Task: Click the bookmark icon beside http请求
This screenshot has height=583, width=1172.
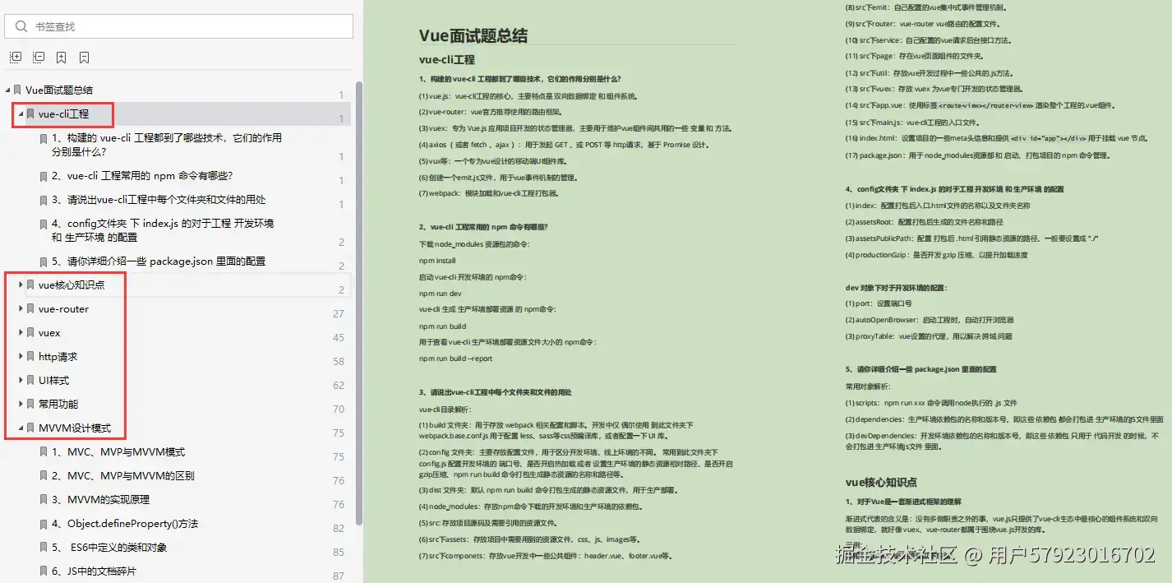Action: [30, 356]
